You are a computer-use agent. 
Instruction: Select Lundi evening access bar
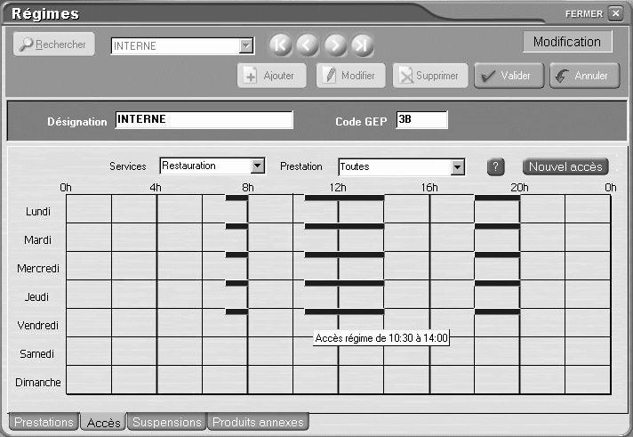tap(497, 198)
